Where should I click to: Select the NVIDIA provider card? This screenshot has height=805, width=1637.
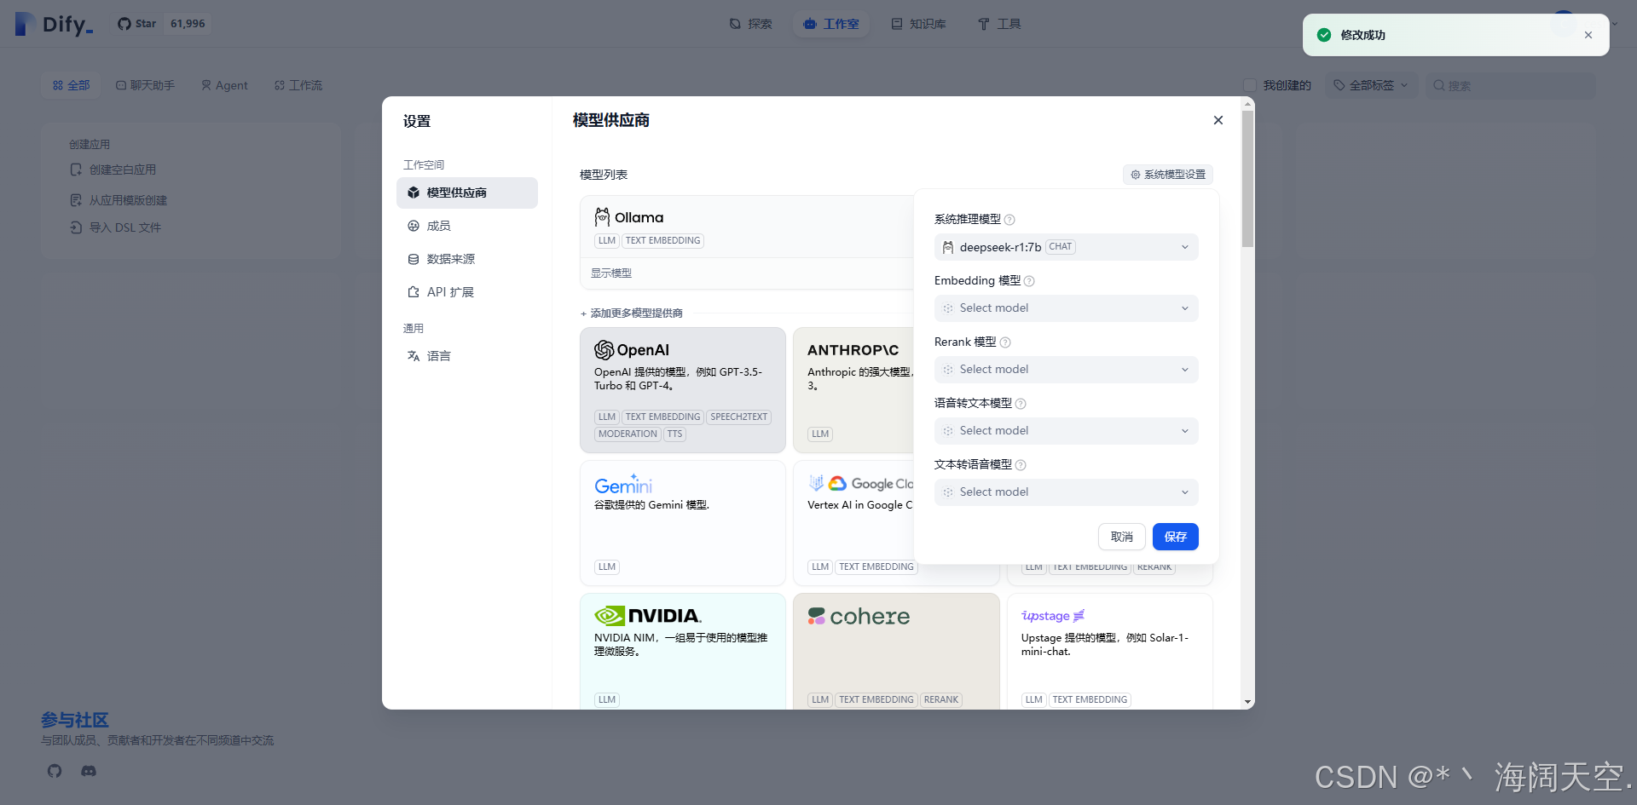coord(683,652)
